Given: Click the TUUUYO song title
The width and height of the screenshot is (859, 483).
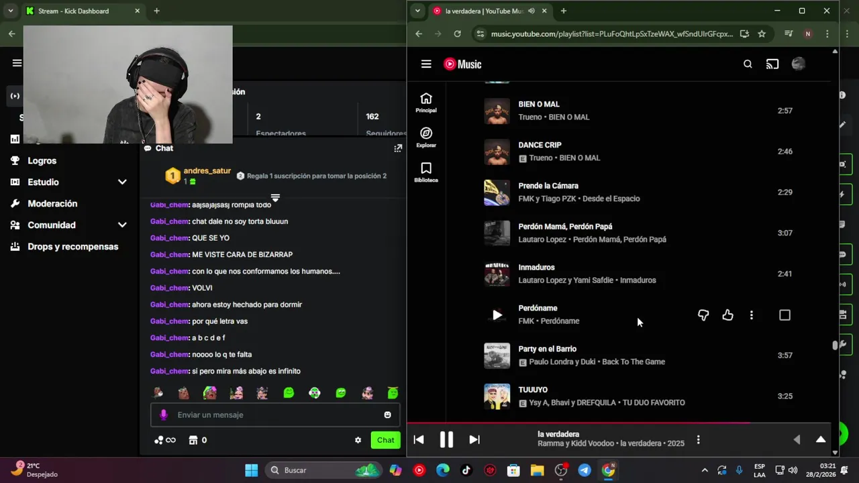Looking at the screenshot, I should pyautogui.click(x=533, y=390).
